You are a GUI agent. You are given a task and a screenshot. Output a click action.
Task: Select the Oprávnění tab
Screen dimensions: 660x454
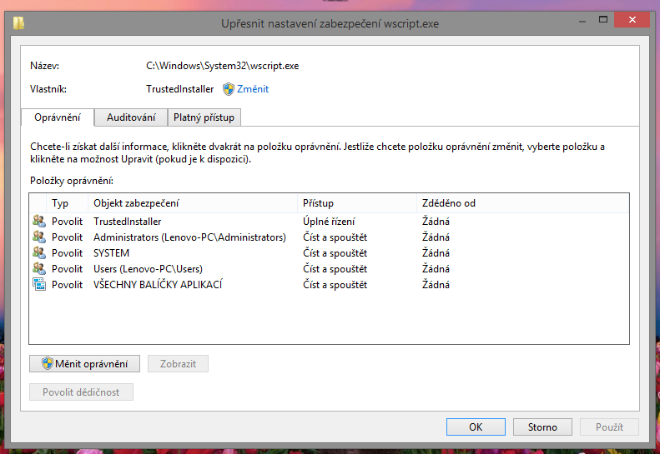point(58,117)
